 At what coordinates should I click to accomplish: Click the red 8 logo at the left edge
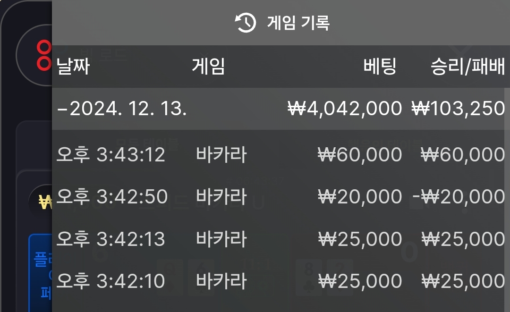click(44, 56)
